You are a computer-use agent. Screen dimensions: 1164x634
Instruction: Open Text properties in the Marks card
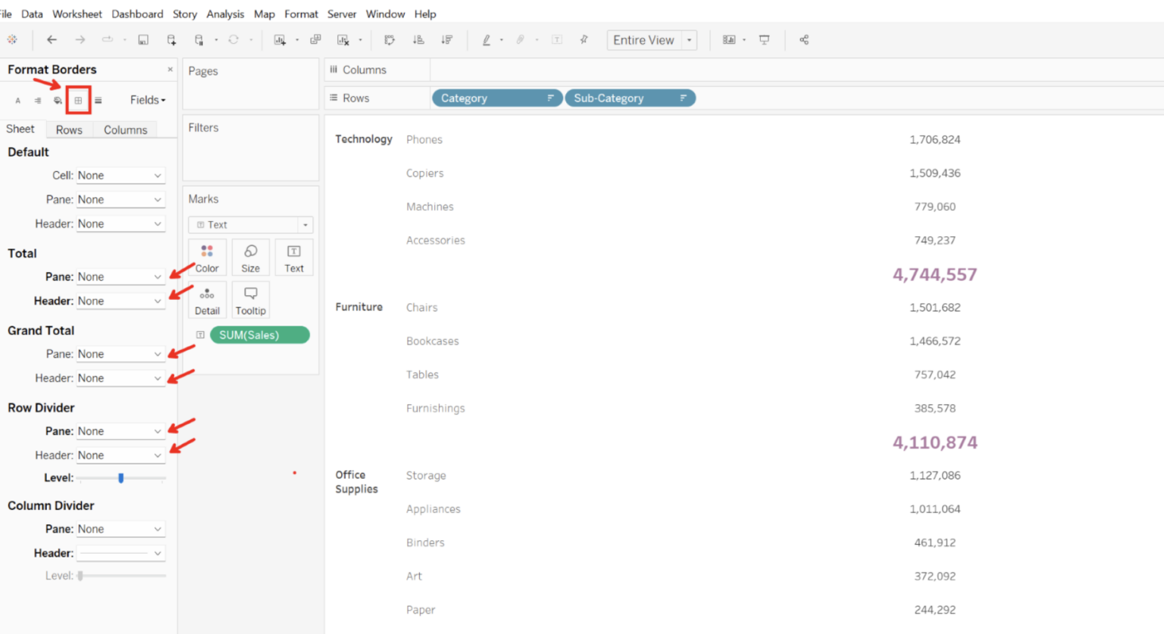pos(294,257)
